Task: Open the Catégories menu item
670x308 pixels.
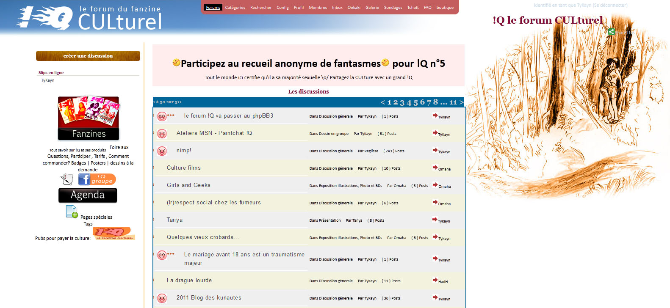Action: (x=235, y=8)
